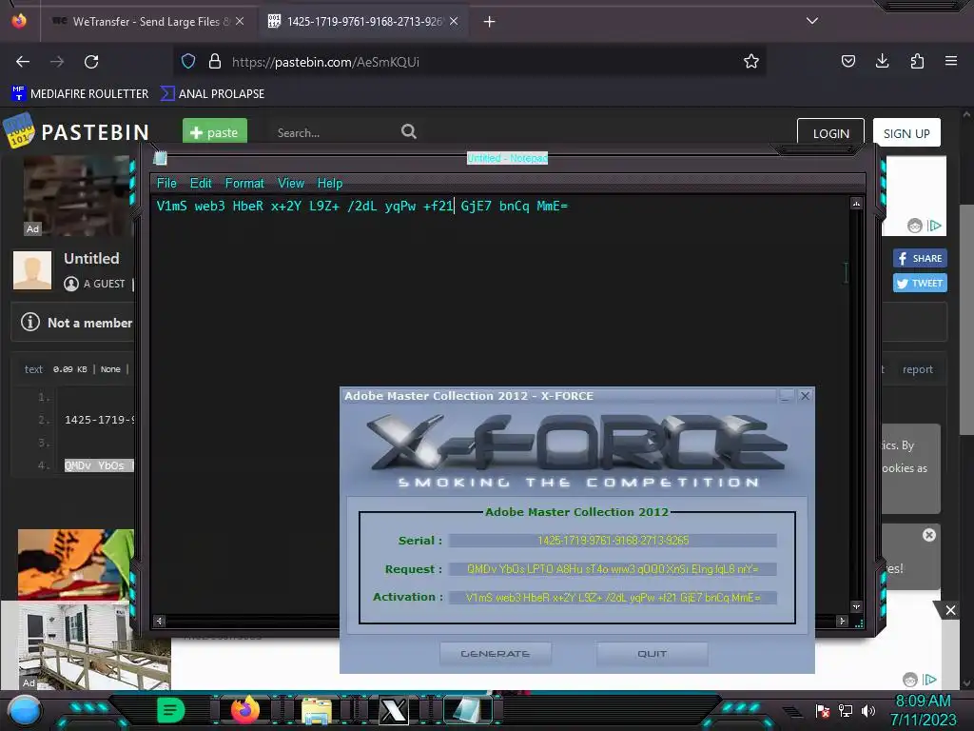Click the Pastebin LOGIN button

coord(830,133)
